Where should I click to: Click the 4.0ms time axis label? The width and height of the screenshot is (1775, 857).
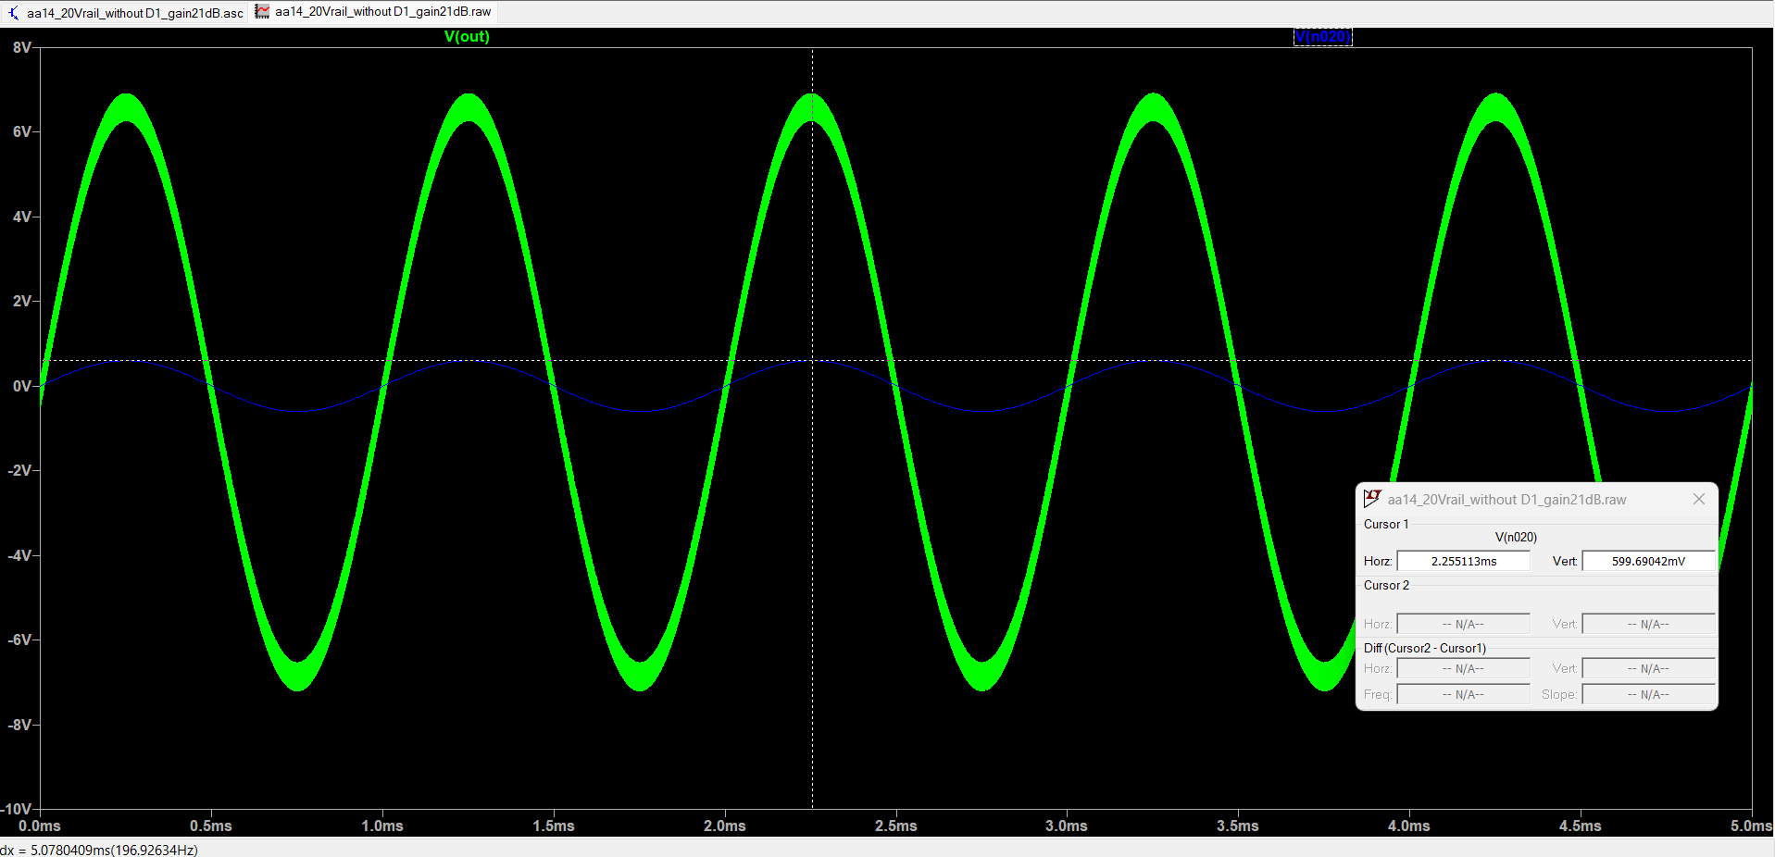coord(1408,826)
